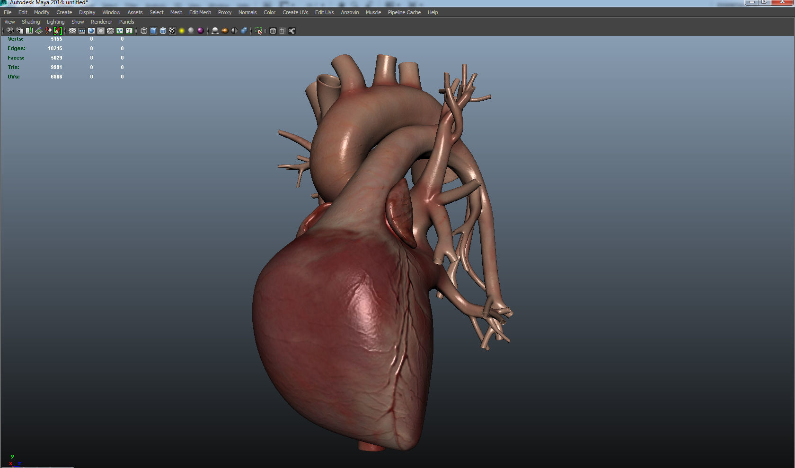
Task: Toggle the Safe Action icon
Action: [x=120, y=31]
